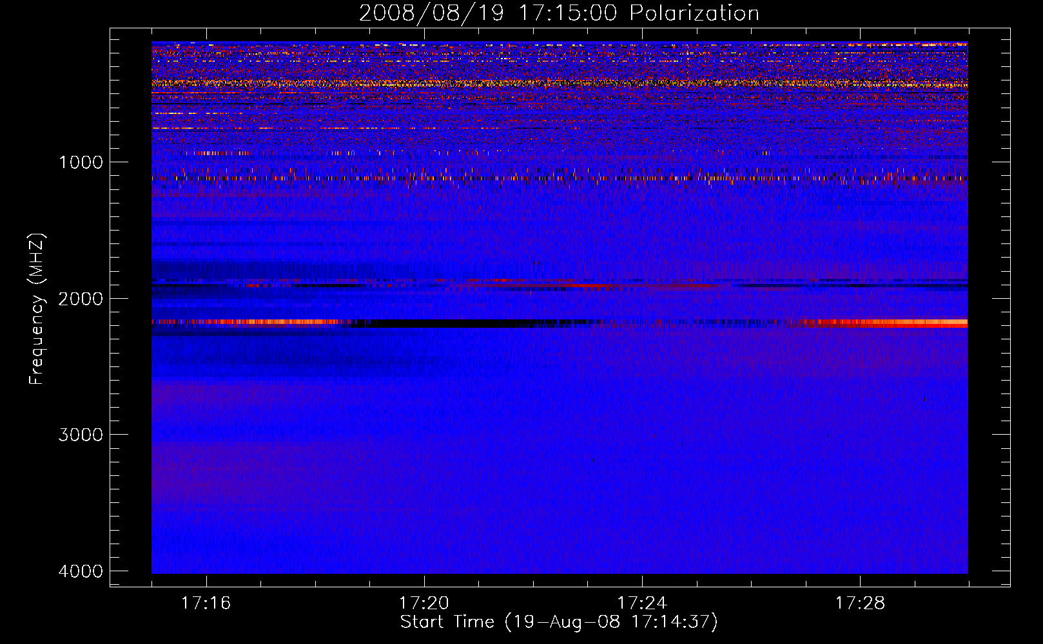Click the yellow-orange noise band near 400 MHz

[x=560, y=83]
